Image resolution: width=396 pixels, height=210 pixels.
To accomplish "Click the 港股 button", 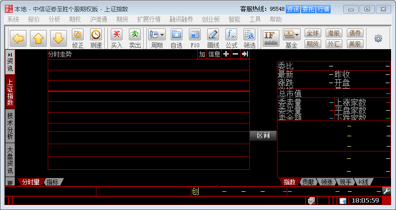I will pyautogui.click(x=333, y=33).
